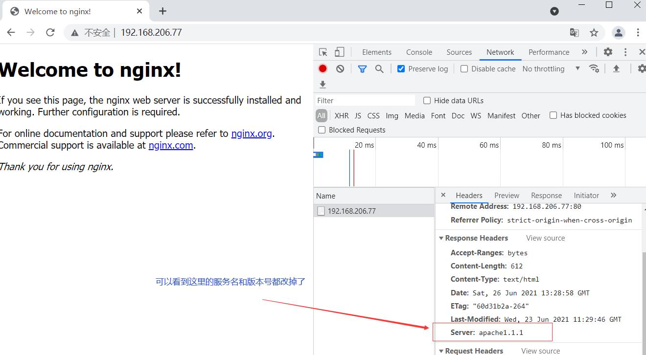Screen dimensions: 646x355
Task: Click the browser back arrow
Action: click(x=11, y=32)
